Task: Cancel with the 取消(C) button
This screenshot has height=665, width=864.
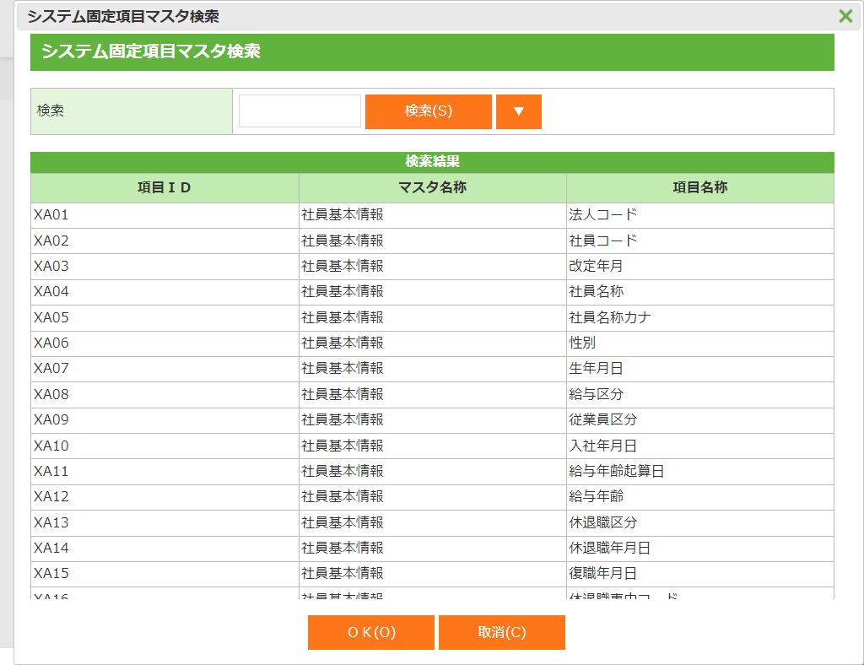Action: tap(501, 632)
